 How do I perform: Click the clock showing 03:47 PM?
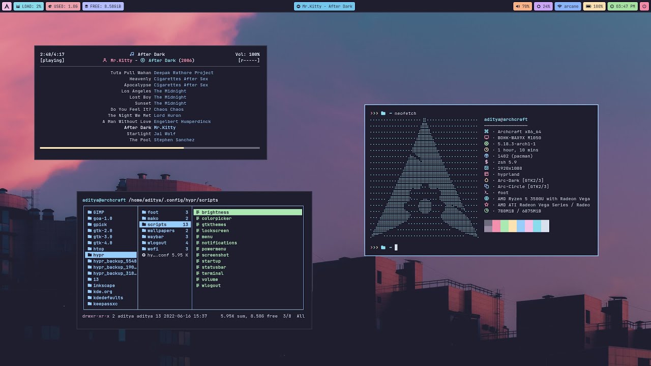623,6
